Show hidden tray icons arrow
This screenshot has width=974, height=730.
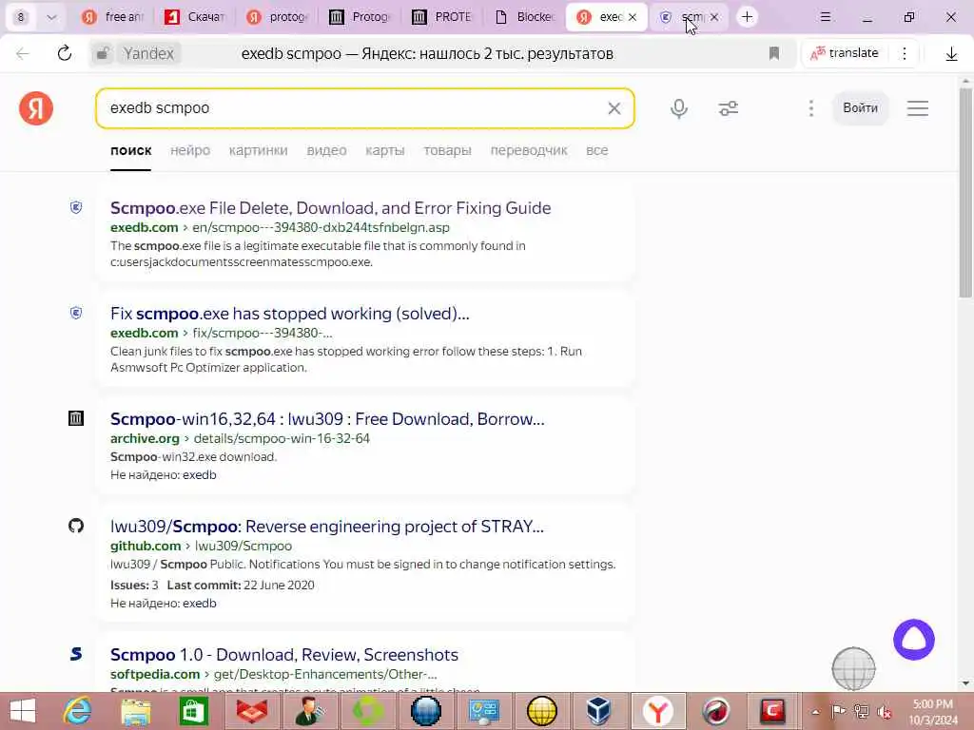(x=815, y=712)
